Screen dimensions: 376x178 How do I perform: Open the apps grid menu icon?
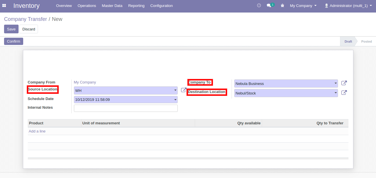pos(4,6)
